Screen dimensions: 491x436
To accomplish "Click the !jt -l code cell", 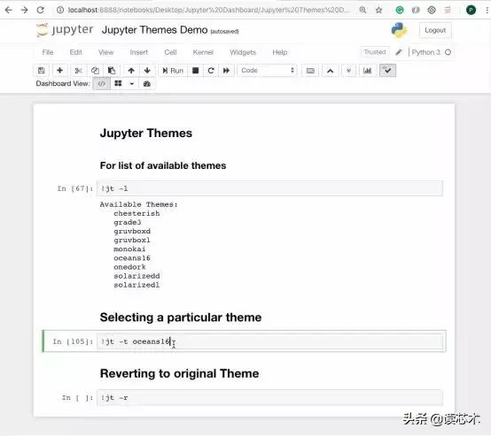I will tap(270, 188).
